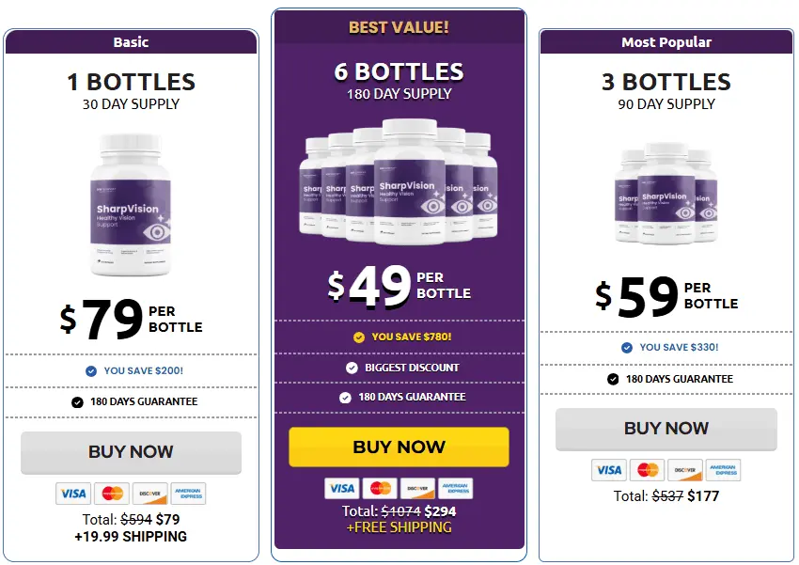Image resolution: width=799 pixels, height=565 pixels.
Task: Click checkmark beside You Save $200
Action: [x=91, y=370]
